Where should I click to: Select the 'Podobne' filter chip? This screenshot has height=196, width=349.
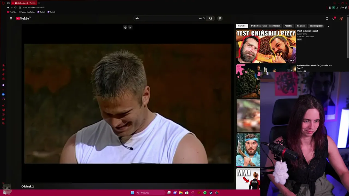(x=288, y=26)
